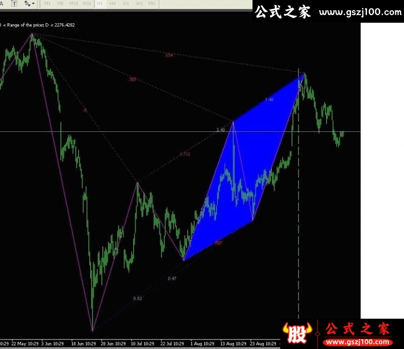This screenshot has width=404, height=349.
Task: Click the '10 Jul 10:29' date label
Action: tap(142, 343)
